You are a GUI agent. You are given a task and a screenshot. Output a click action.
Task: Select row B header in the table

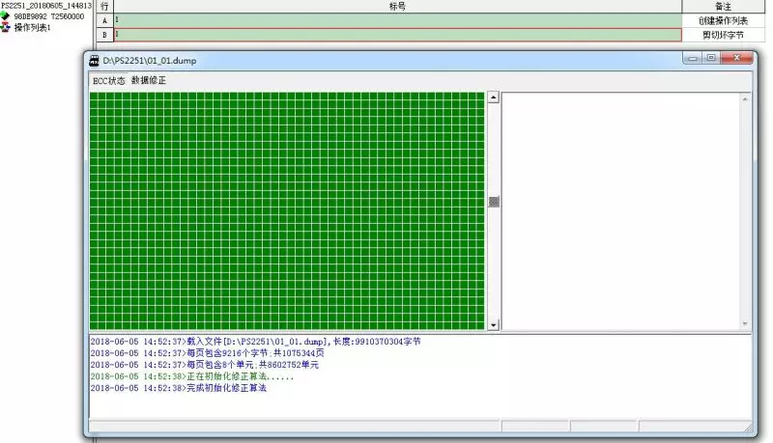(x=104, y=35)
